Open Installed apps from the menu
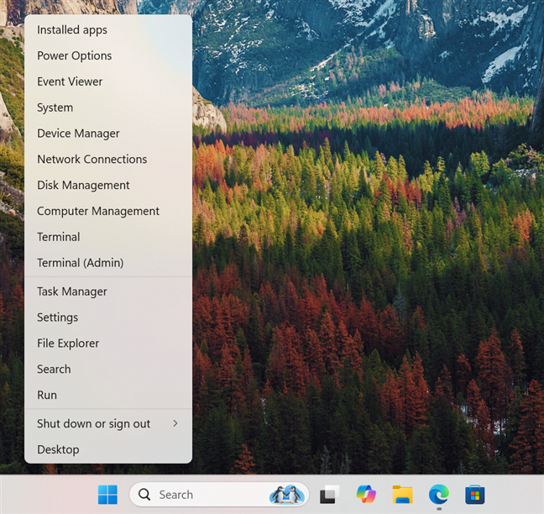544x514 pixels. click(108, 30)
